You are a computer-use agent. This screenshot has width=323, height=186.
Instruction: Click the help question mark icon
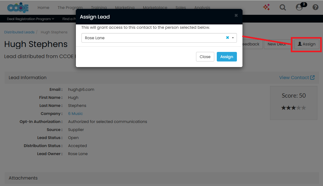coord(315,7)
